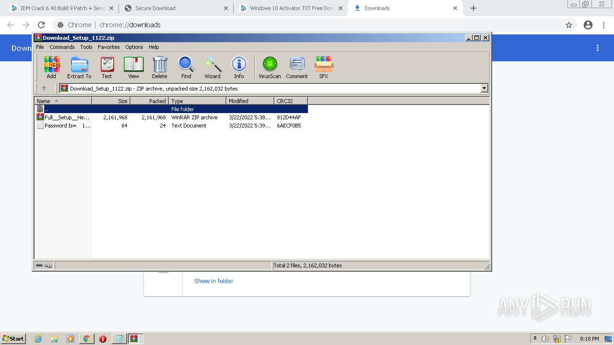614x345 pixels.
Task: Sort by Modified column header
Action: tap(250, 101)
